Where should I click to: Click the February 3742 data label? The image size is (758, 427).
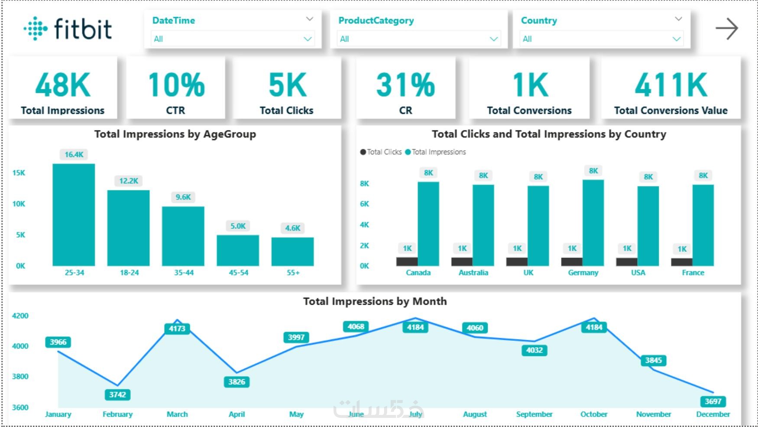pyautogui.click(x=117, y=395)
